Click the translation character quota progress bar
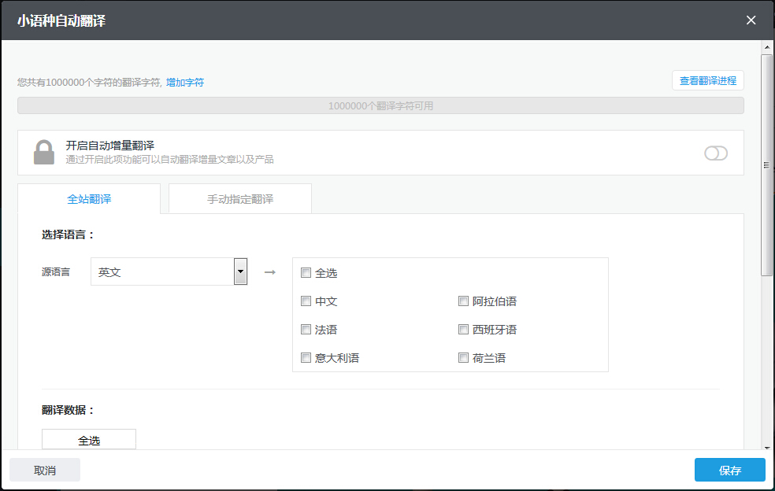Viewport: 775px width, 491px height. 380,105
